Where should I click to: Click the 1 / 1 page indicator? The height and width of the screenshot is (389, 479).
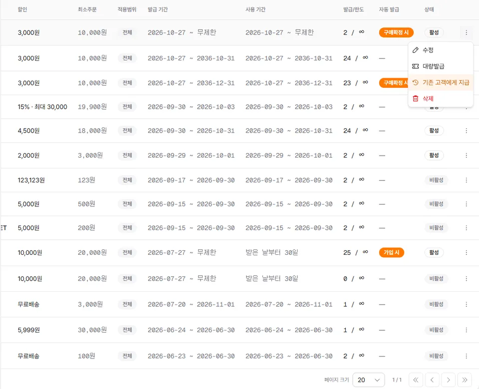[397, 380]
